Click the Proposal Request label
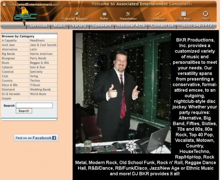The width and height of the screenshot is (220, 180). 75,19
